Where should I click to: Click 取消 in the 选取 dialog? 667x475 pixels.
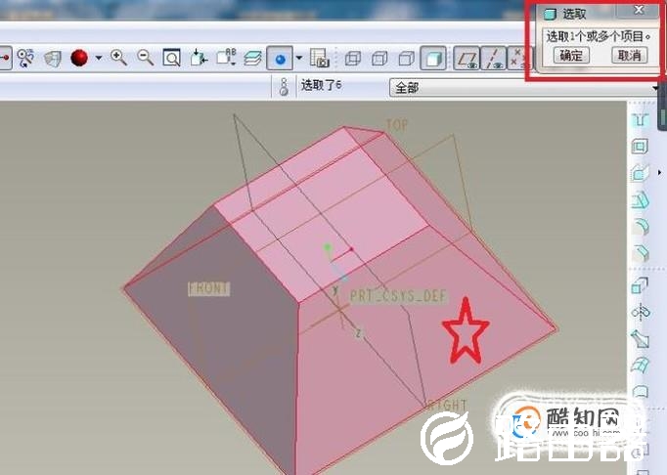(x=629, y=56)
